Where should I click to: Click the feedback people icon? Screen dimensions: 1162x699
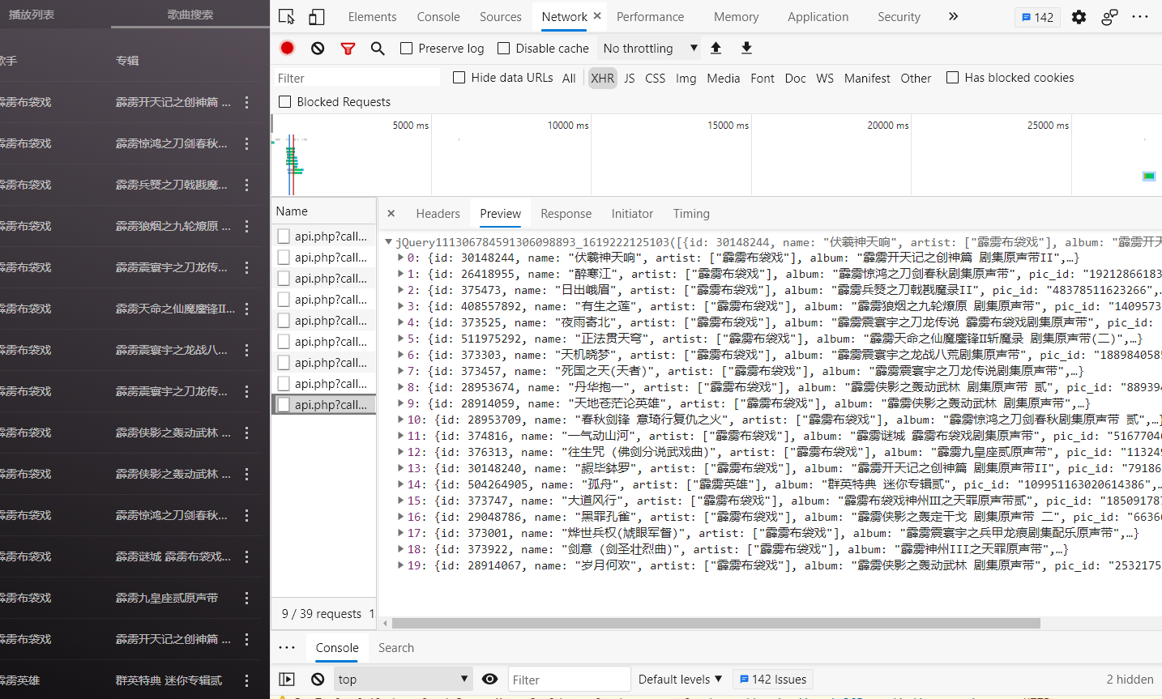1109,16
